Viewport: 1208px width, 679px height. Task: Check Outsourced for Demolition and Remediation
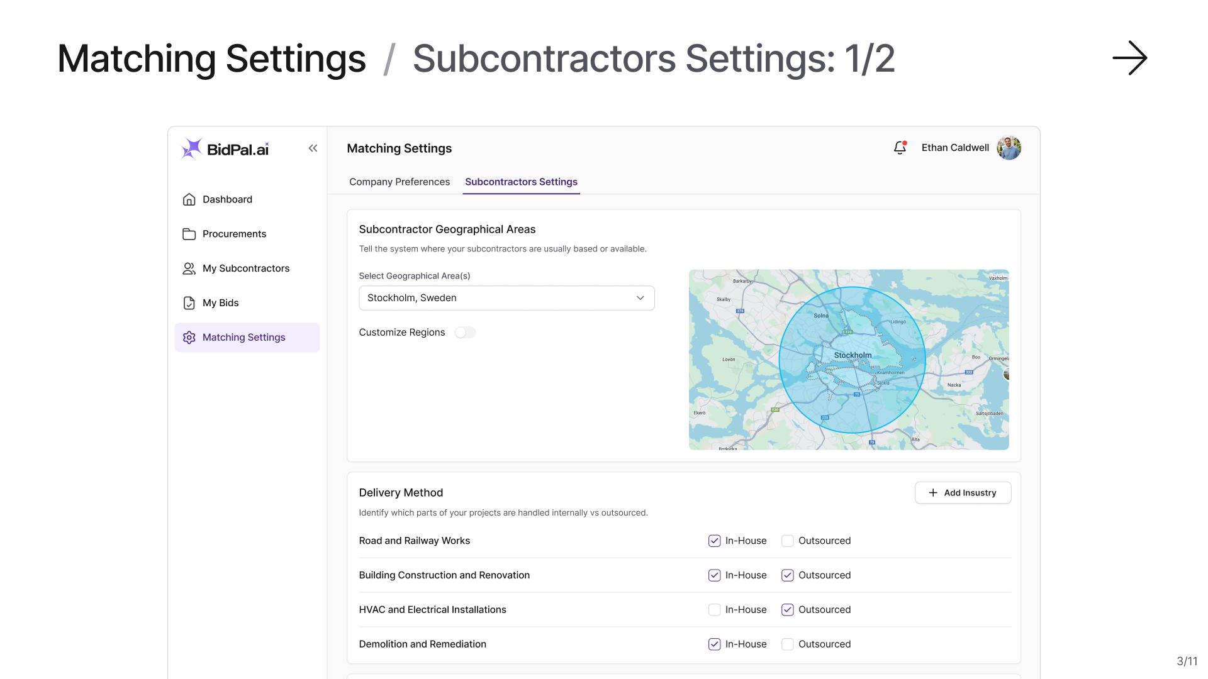coord(787,644)
